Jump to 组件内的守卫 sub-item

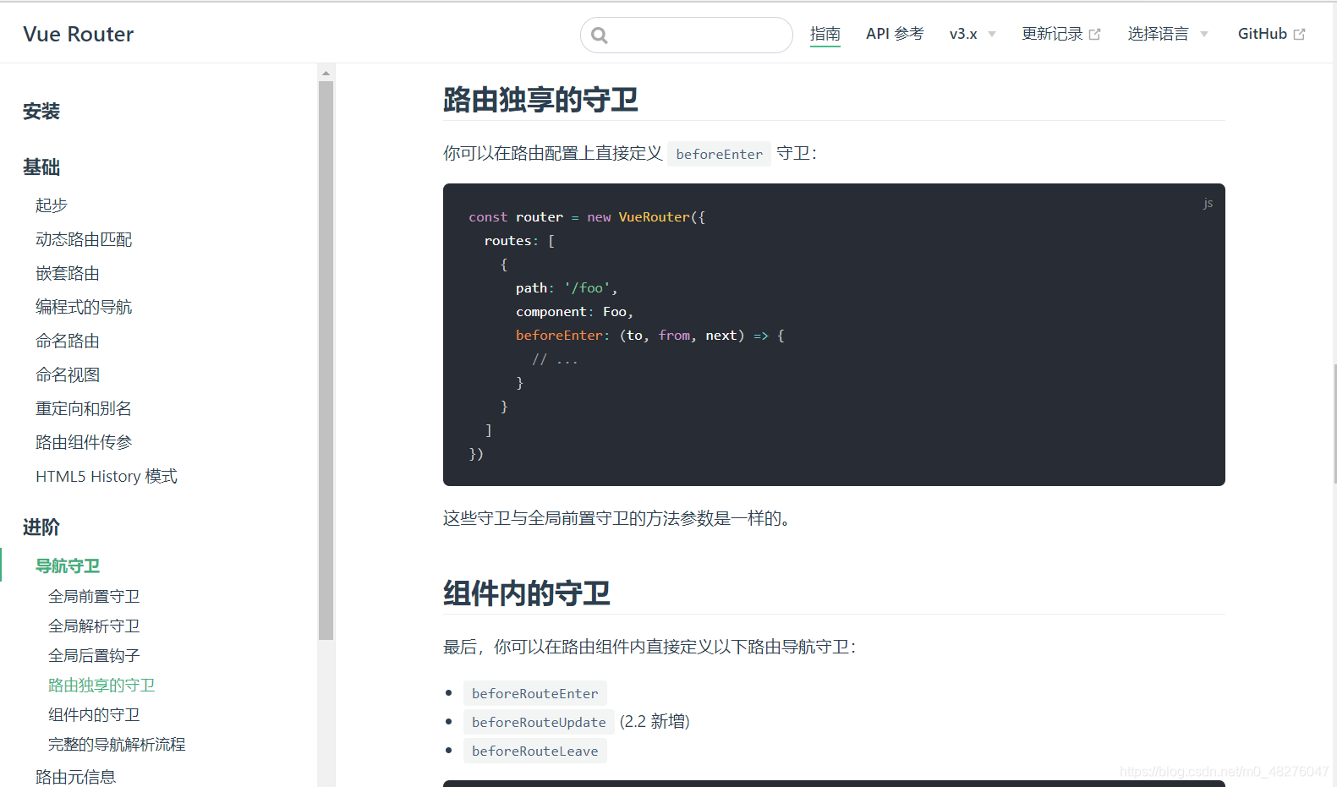click(94, 714)
